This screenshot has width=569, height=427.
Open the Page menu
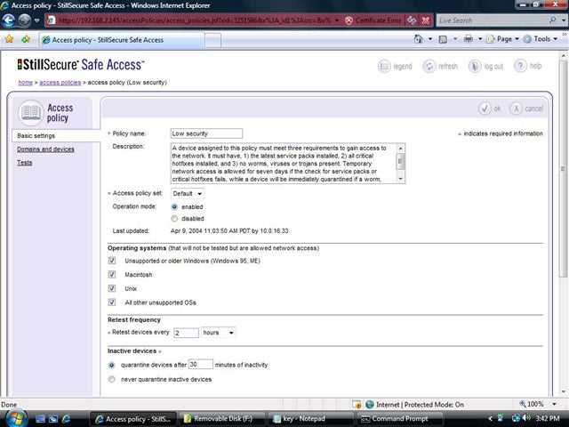502,39
